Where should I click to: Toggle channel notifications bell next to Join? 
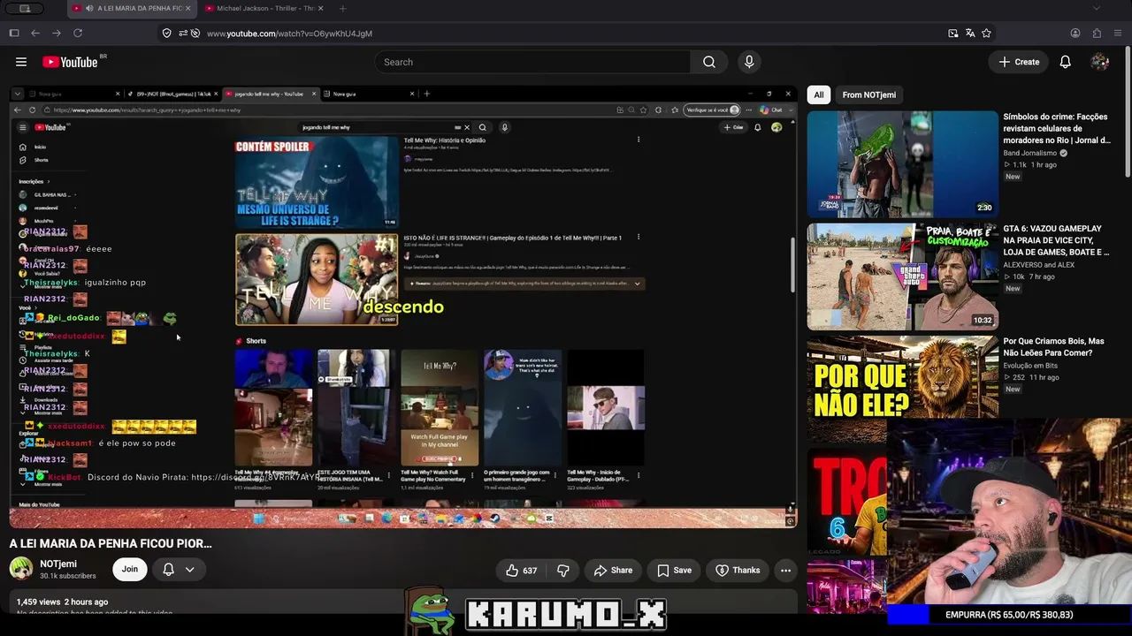pyautogui.click(x=168, y=570)
